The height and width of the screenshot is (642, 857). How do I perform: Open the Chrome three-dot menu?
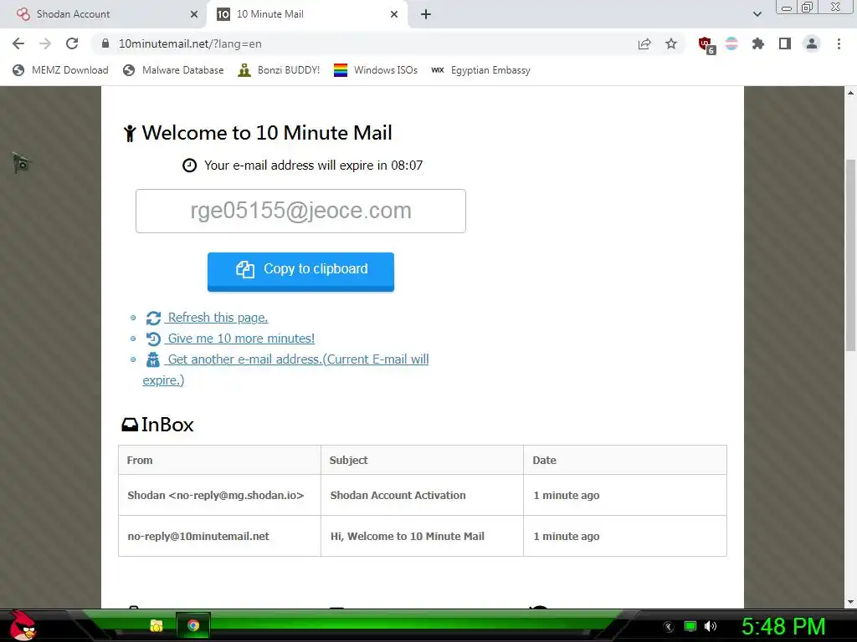point(839,43)
